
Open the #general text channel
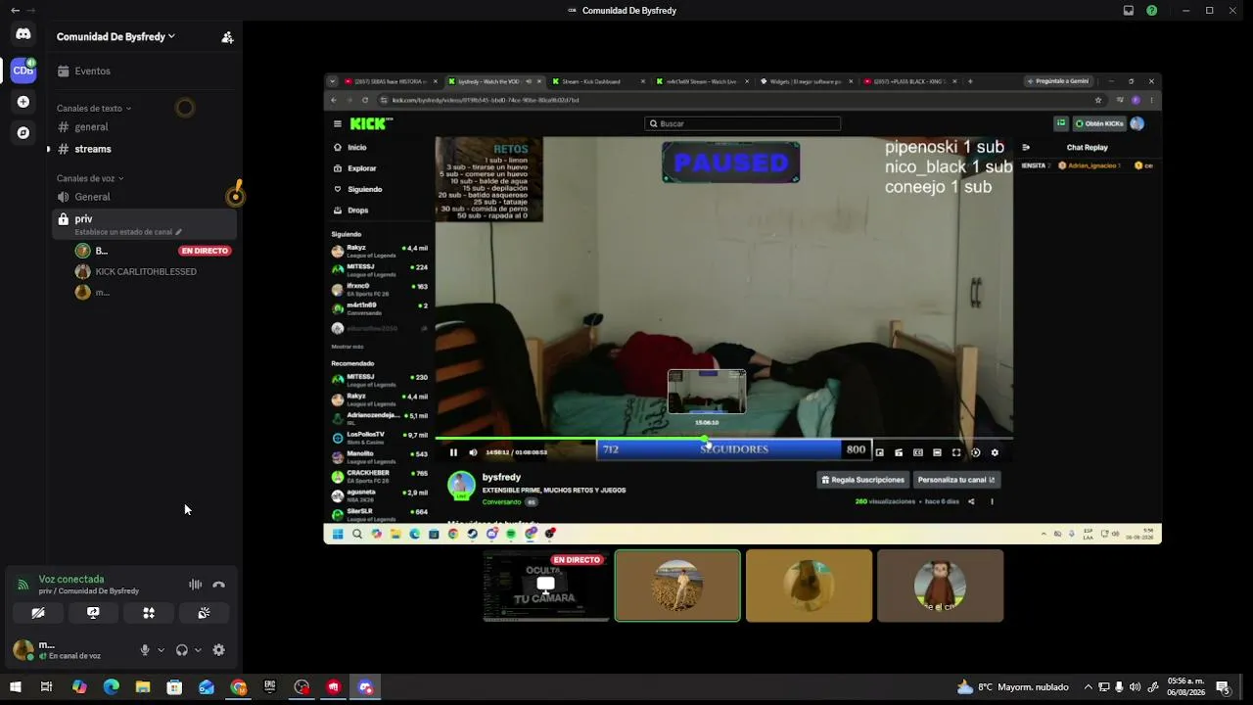(x=144, y=127)
